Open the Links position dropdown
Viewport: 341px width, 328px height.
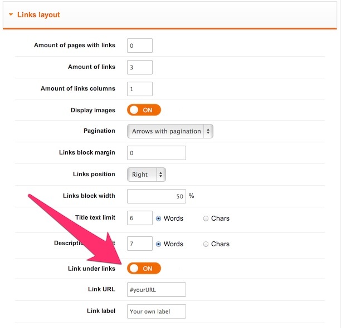point(147,175)
